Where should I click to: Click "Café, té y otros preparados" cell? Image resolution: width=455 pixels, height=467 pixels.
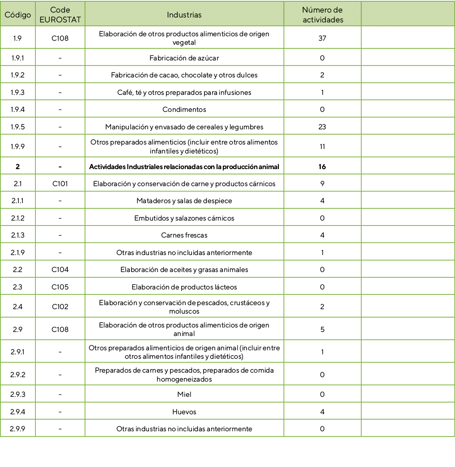point(184,93)
